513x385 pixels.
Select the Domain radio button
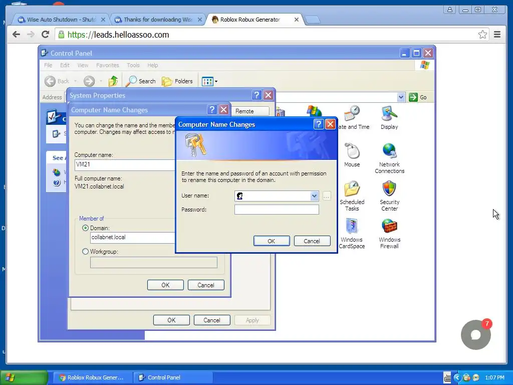[85, 228]
